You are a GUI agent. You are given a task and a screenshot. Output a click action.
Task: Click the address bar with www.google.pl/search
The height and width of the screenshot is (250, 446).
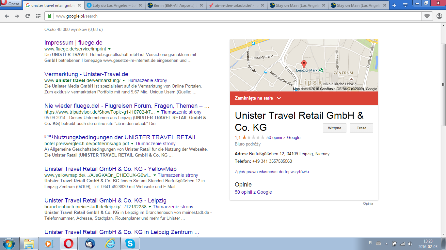233,16
